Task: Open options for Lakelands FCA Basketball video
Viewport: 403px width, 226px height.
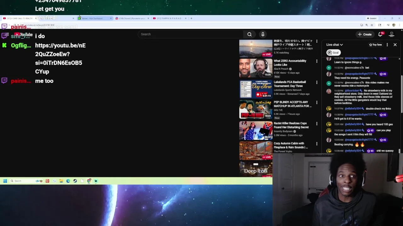Action: point(317,83)
